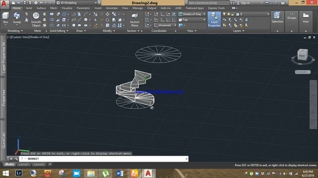Click the 3DORBIT command line input
318x178 pixels.
104,159
